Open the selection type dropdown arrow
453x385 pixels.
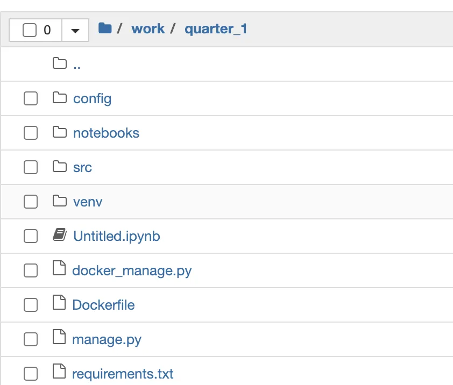tap(75, 30)
